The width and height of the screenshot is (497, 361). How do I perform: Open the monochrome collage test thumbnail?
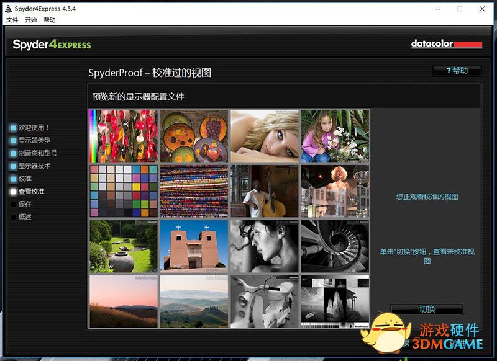(x=335, y=301)
